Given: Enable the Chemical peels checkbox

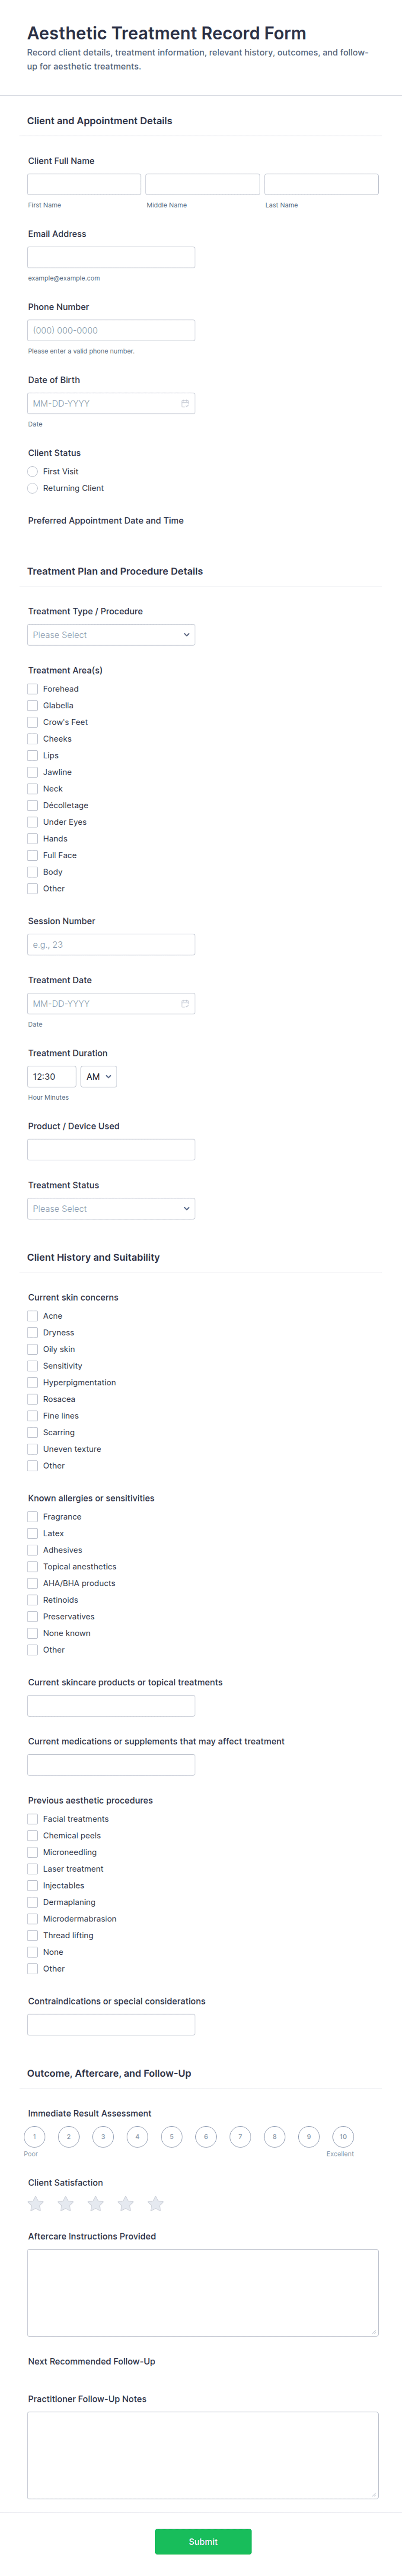Looking at the screenshot, I should pos(33,1835).
